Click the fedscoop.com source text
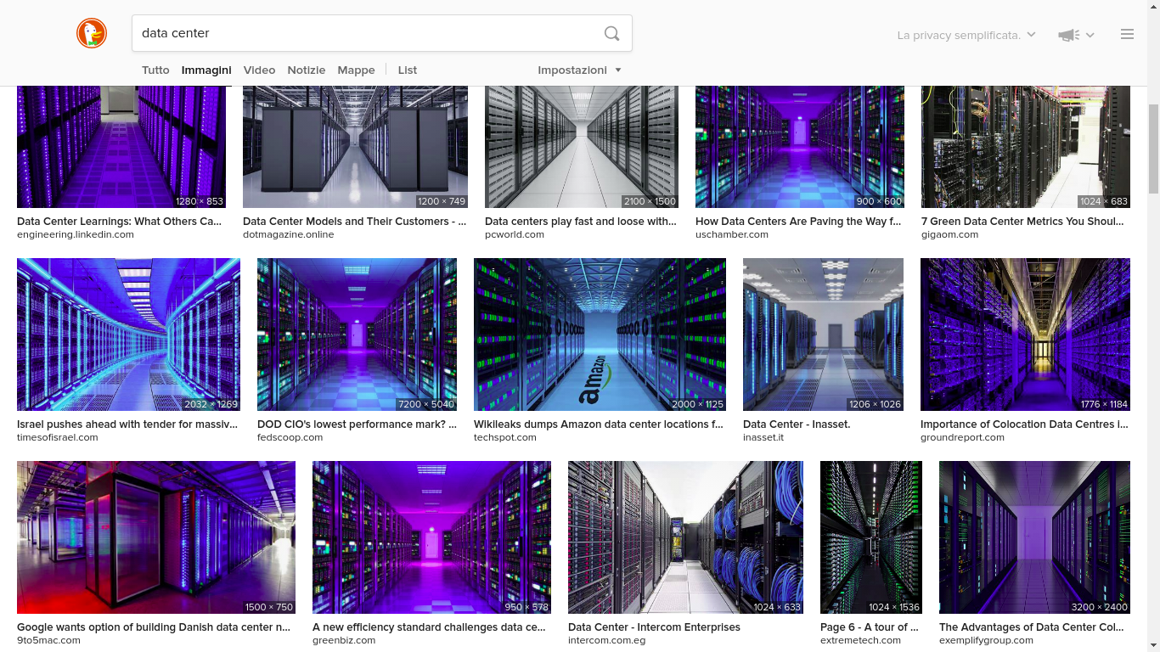 tap(290, 437)
